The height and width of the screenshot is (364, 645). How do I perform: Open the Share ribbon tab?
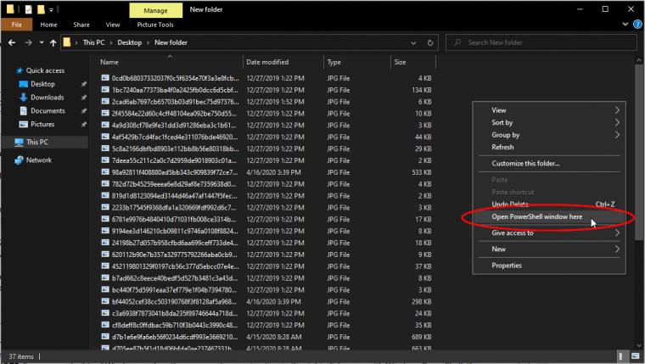click(81, 25)
